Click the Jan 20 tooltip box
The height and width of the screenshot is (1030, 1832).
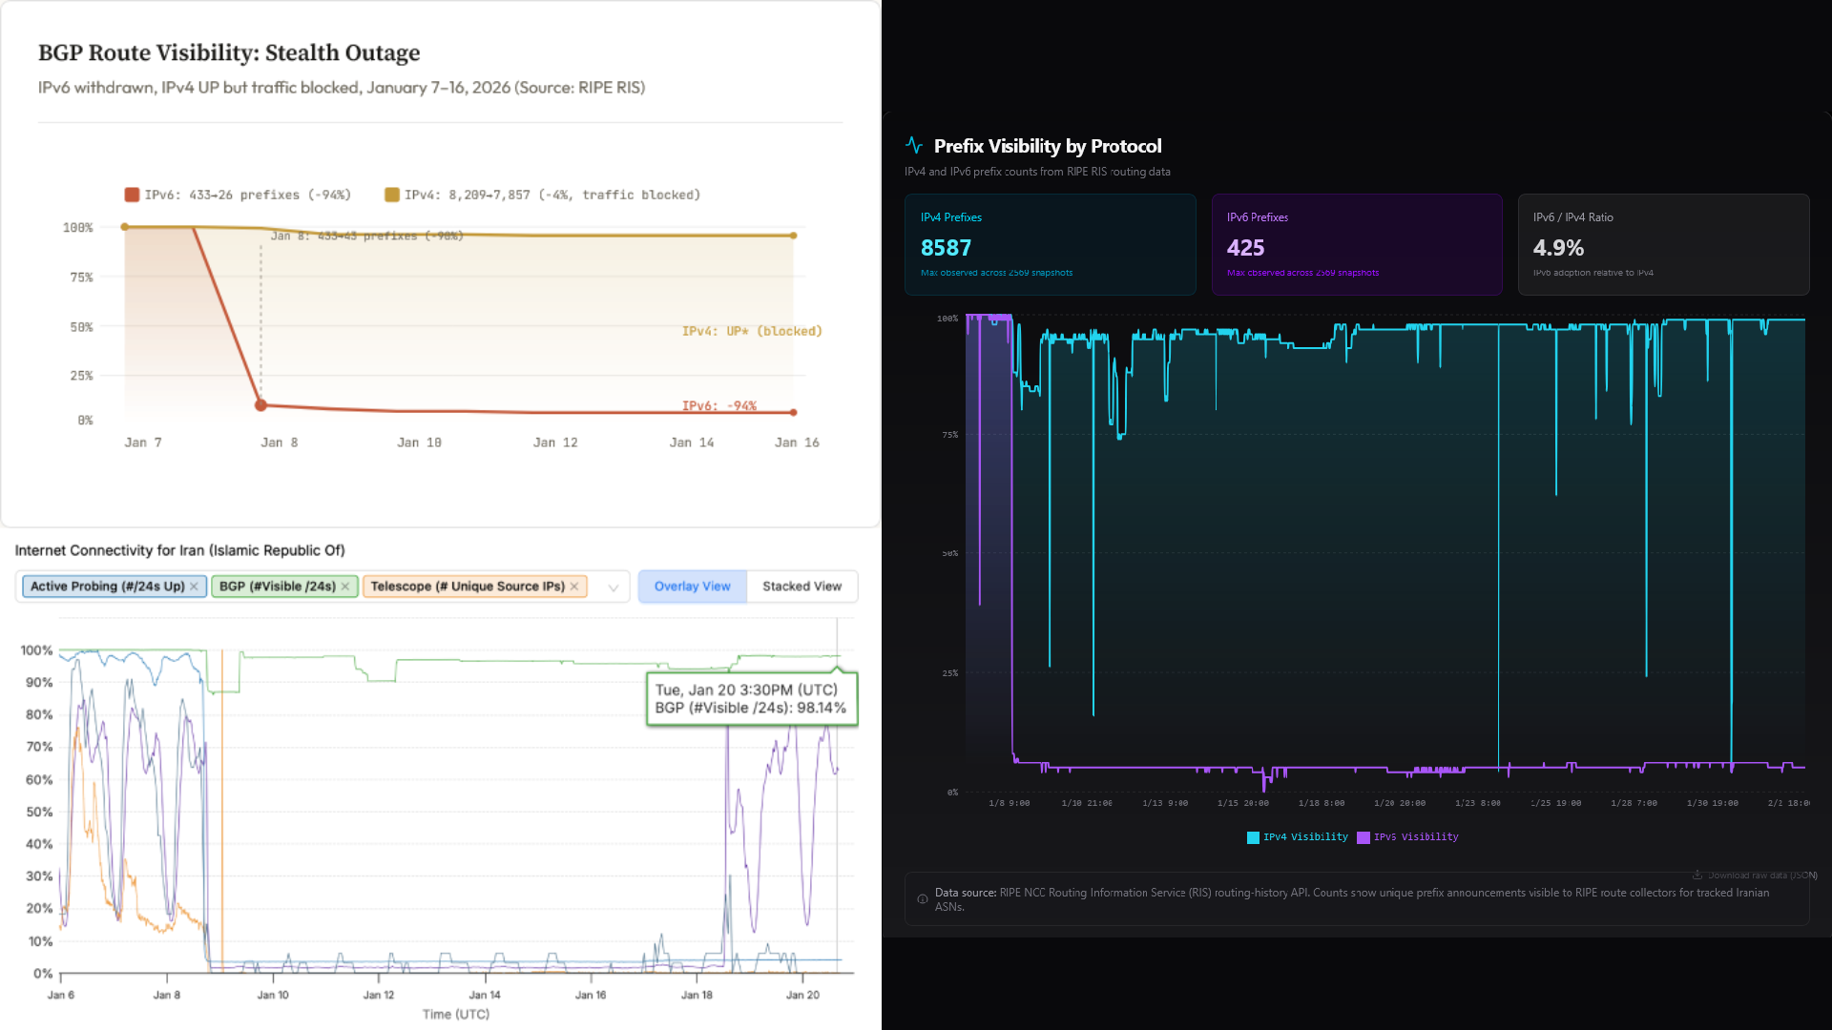(751, 699)
